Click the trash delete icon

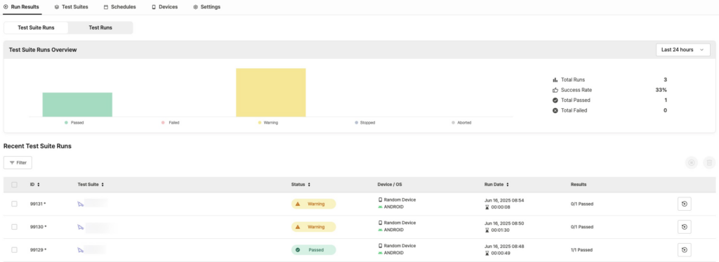(709, 162)
